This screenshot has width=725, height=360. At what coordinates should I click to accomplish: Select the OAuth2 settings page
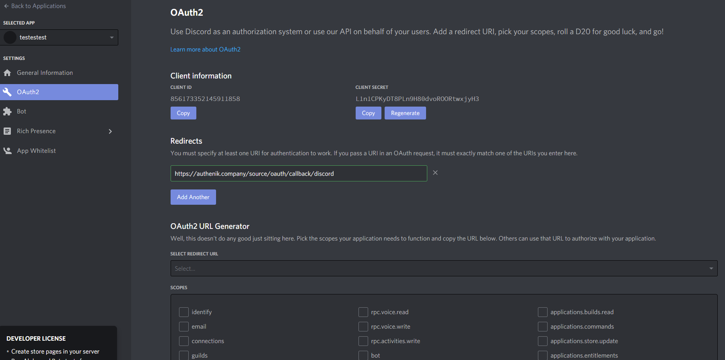click(59, 92)
